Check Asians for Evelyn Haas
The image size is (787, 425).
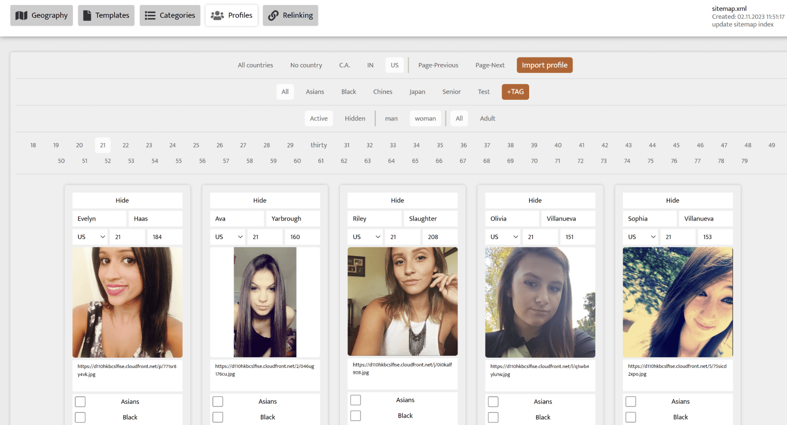tap(80, 402)
